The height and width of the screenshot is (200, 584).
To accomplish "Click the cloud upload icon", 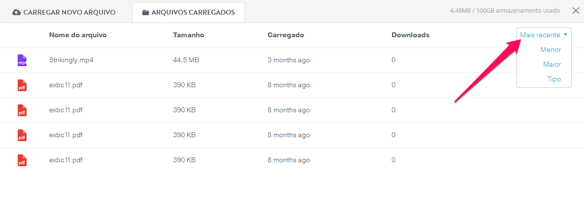I will point(16,12).
